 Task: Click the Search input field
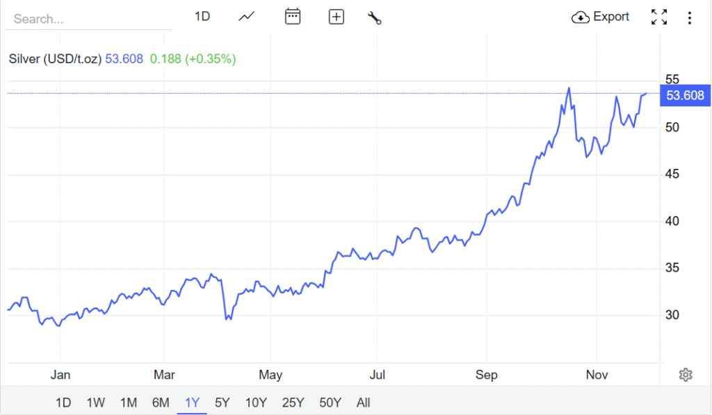pyautogui.click(x=88, y=19)
